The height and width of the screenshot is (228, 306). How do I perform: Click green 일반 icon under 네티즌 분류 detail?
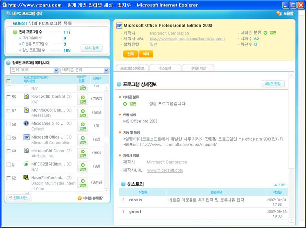[x=125, y=104]
